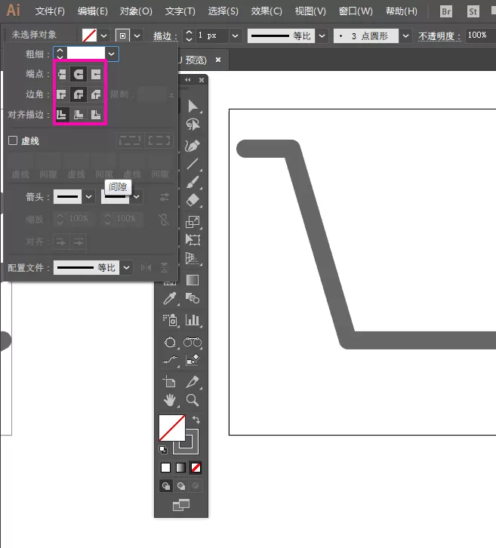
Task: Enable the 虚线 dashed line checkbox
Action: pos(13,140)
